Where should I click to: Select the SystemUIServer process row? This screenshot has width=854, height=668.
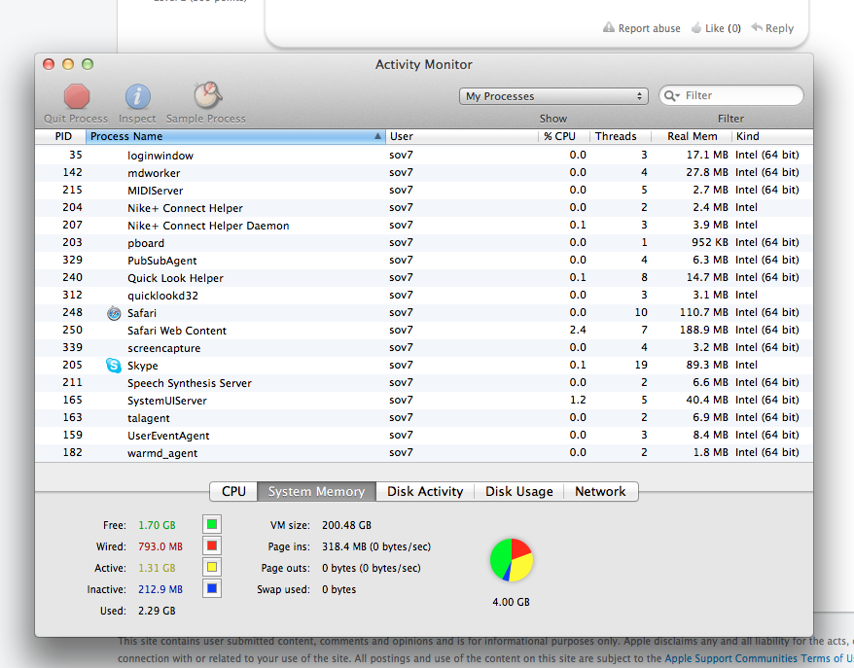click(424, 401)
